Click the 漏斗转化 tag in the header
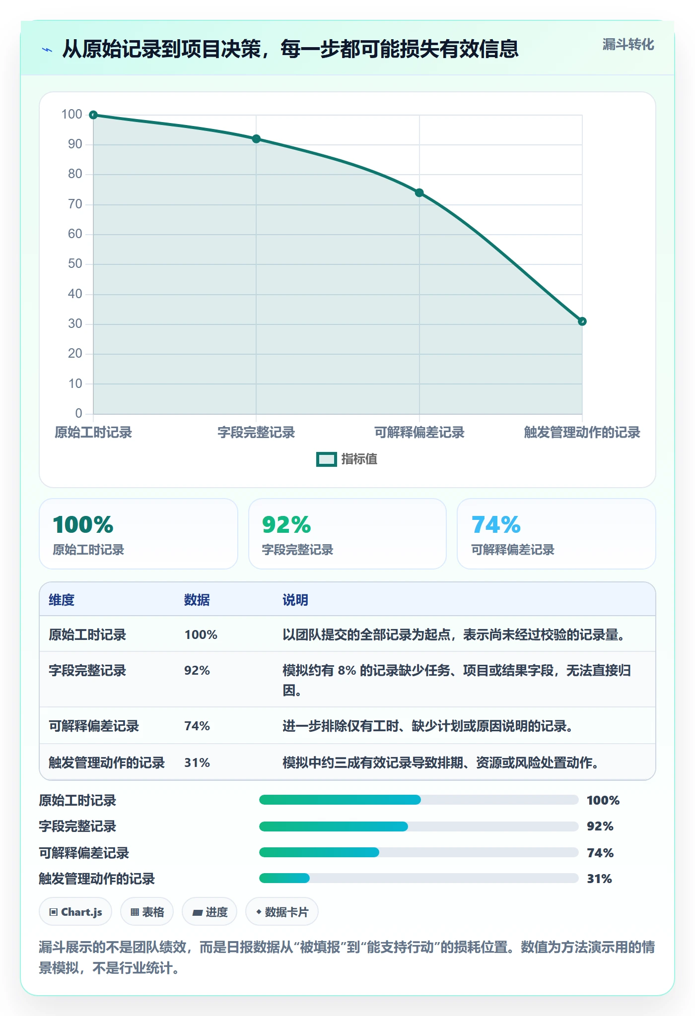Image resolution: width=695 pixels, height=1016 pixels. coord(628,45)
